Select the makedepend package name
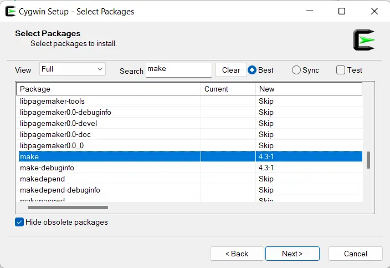This screenshot has width=390, height=268. click(42, 179)
